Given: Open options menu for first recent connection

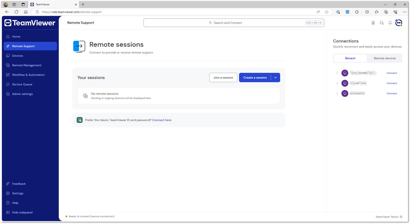Looking at the screenshot, I should pos(337,73).
